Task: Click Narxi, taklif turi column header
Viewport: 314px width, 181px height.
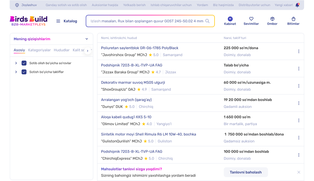Action: coord(235,38)
